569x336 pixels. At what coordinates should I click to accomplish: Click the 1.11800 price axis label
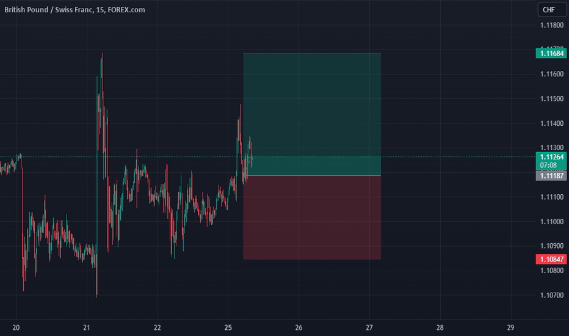point(551,25)
